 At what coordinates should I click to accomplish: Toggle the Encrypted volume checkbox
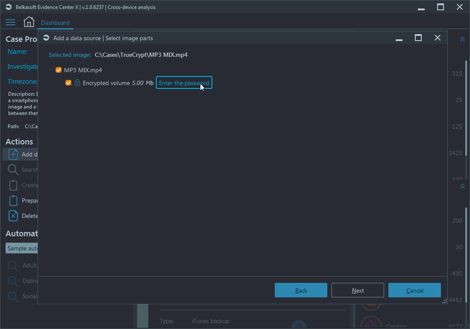point(68,83)
